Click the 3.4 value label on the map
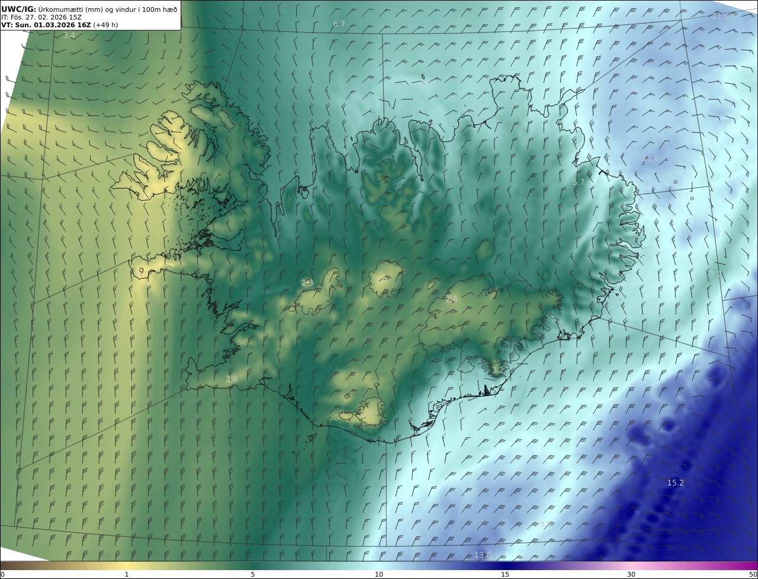758x579 pixels. [69, 36]
